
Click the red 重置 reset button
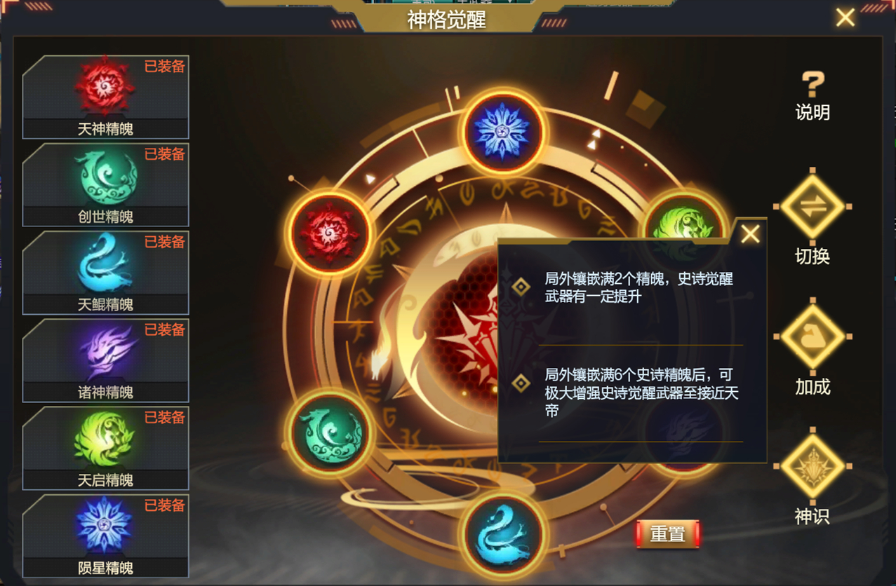667,534
